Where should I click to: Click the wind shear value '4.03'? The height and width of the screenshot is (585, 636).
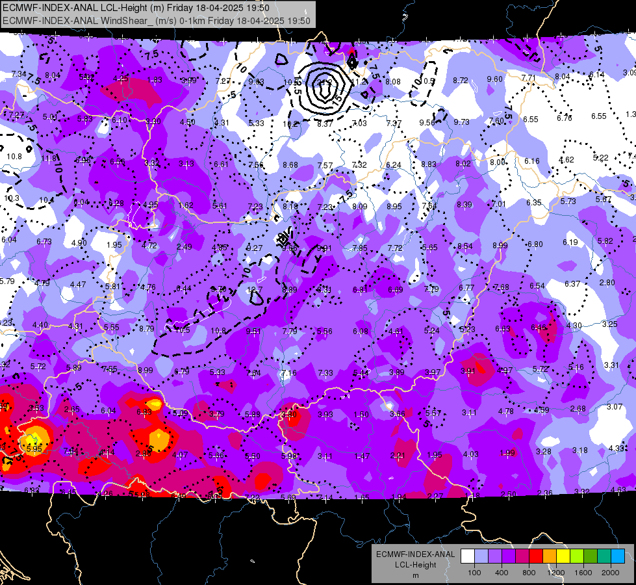pos(471,454)
